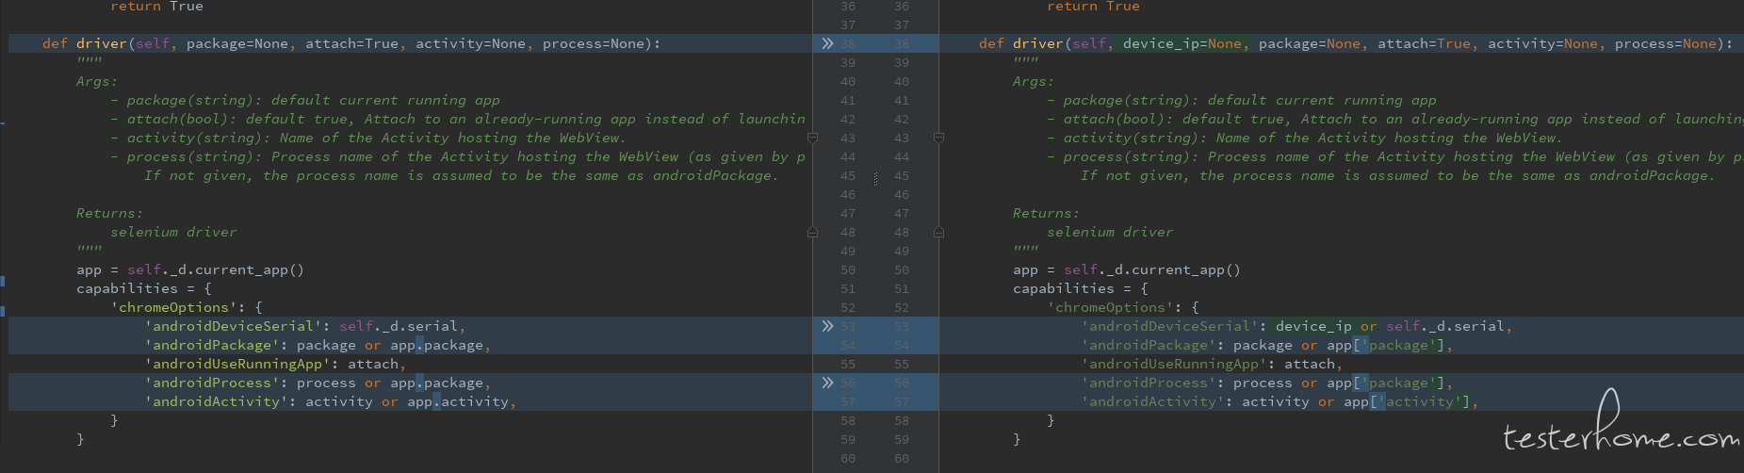Click app['activity'] in the right pane
This screenshot has width=1744, height=473.
[x=1408, y=401]
